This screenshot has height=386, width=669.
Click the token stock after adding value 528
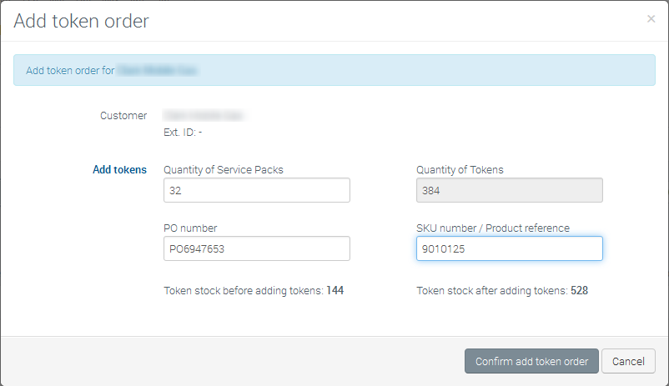click(580, 291)
